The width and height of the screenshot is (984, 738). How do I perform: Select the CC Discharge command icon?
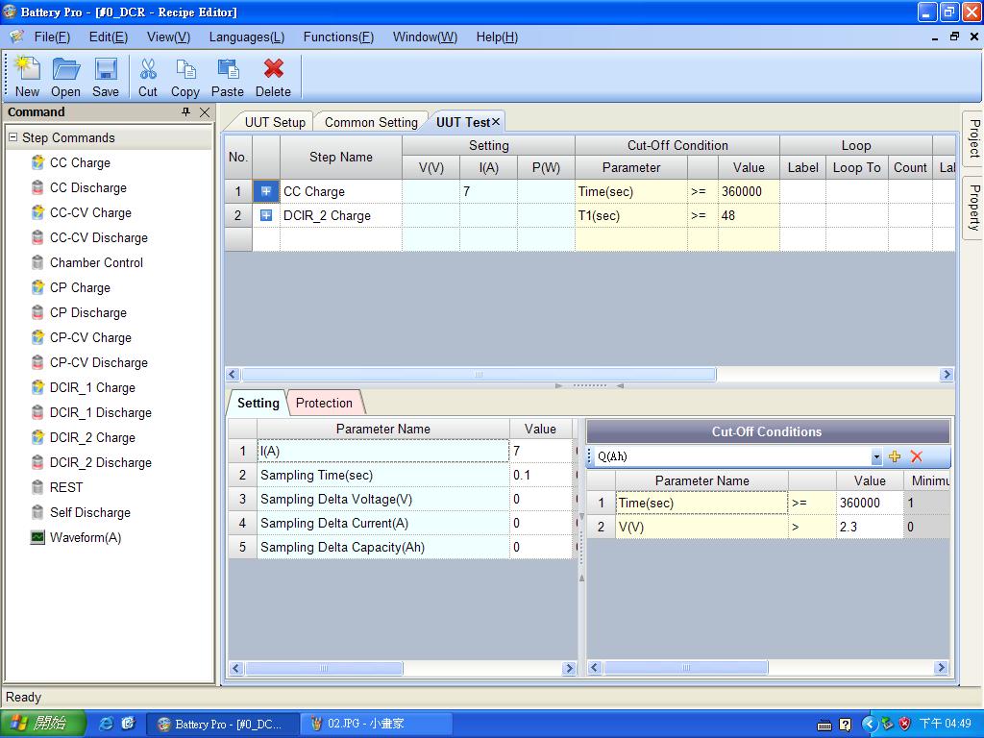click(x=37, y=187)
